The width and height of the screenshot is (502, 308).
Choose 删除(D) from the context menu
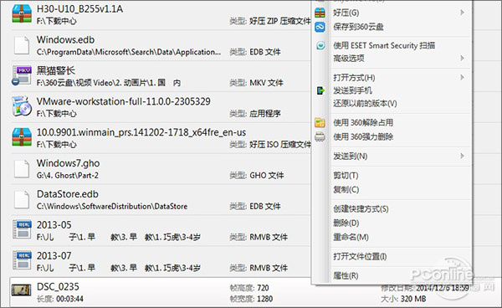[346, 223]
